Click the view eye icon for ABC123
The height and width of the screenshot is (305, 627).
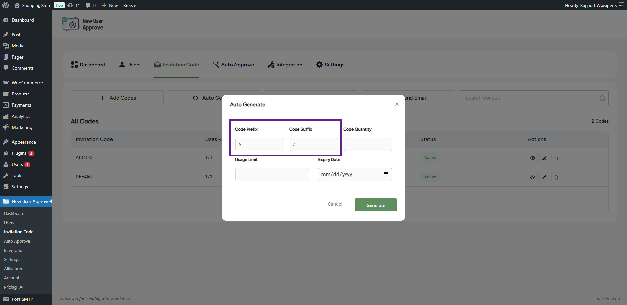pyautogui.click(x=532, y=158)
